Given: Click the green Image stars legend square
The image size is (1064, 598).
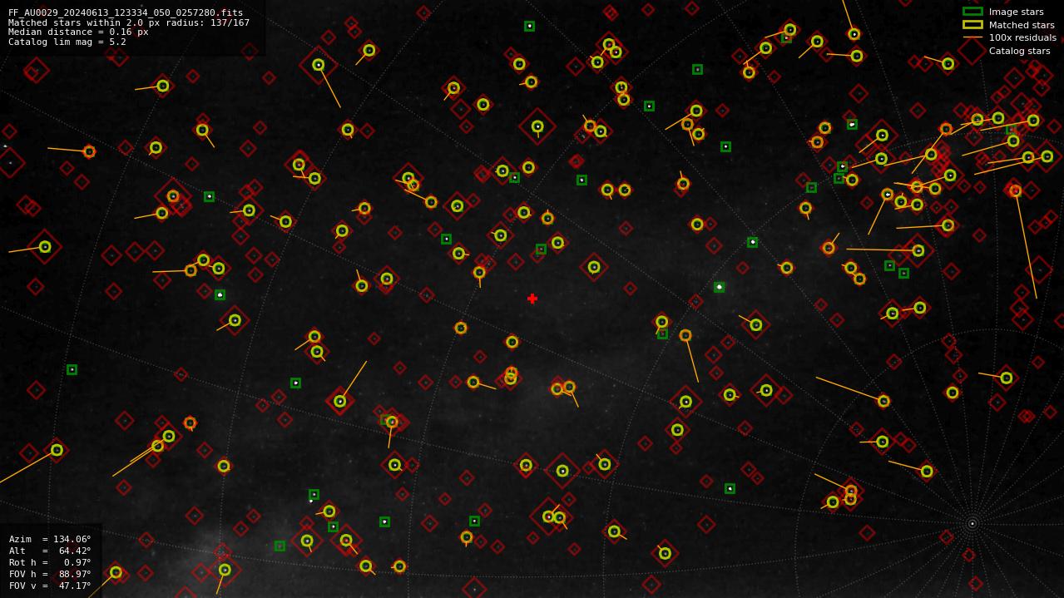Looking at the screenshot, I should tap(972, 12).
